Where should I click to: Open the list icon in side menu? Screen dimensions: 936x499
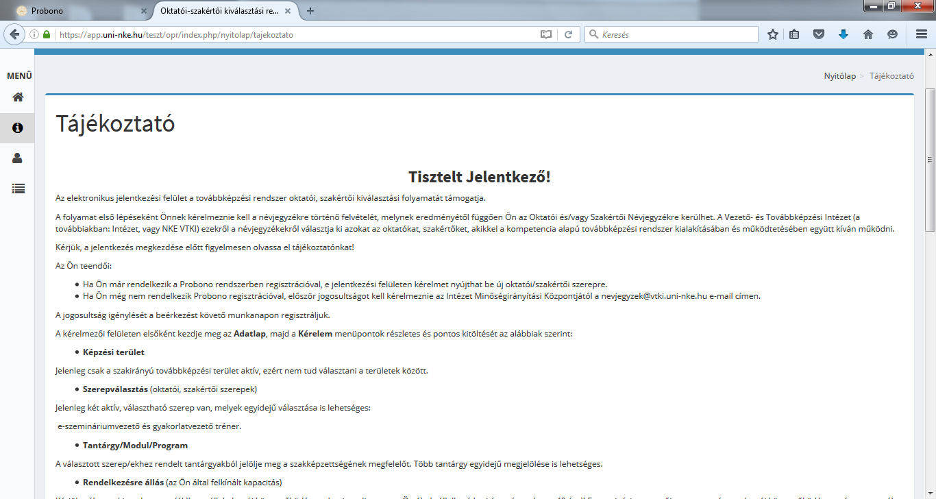pos(18,188)
